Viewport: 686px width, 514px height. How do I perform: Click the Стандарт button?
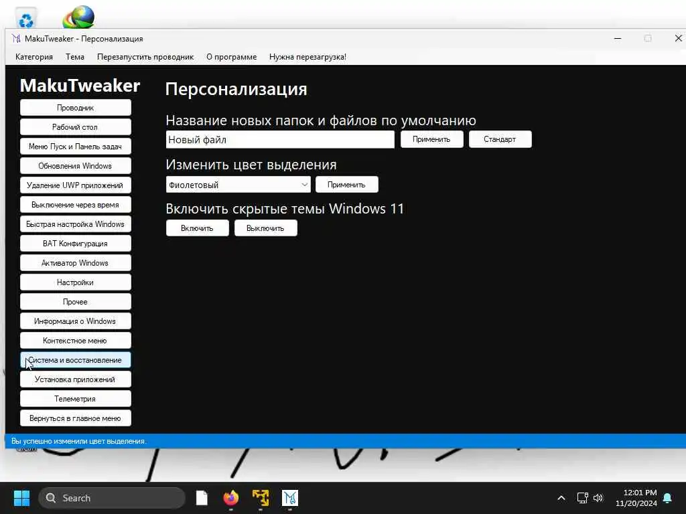coord(500,139)
